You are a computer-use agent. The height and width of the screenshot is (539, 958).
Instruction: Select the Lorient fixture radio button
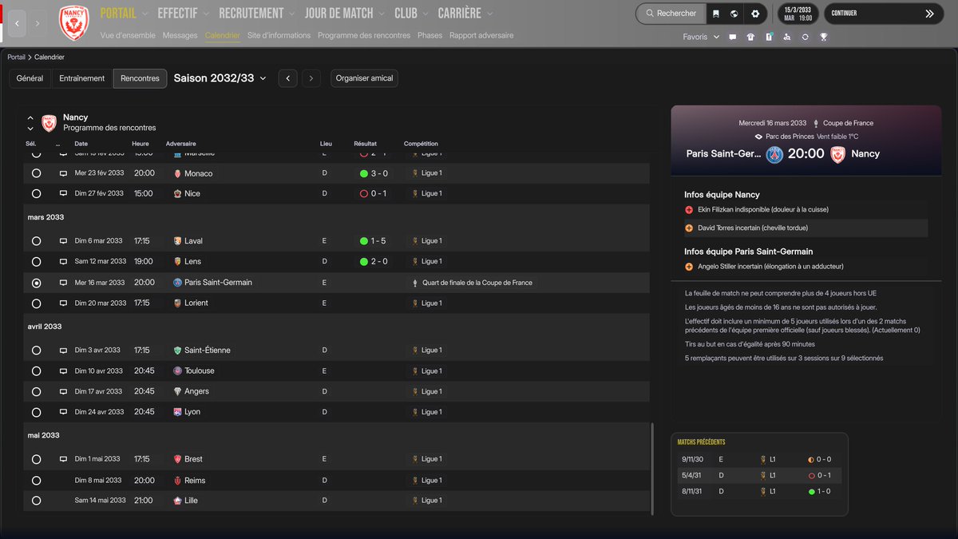[37, 303]
